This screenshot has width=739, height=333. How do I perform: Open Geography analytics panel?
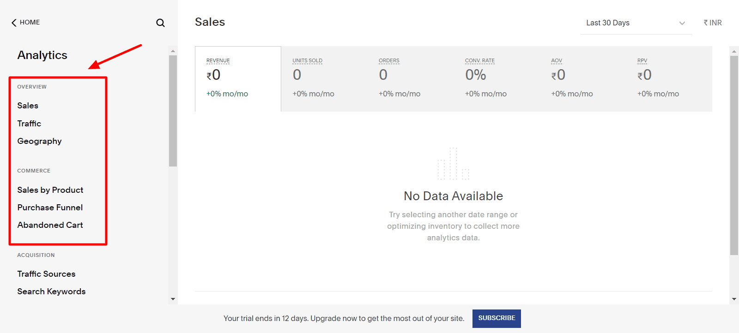39,141
